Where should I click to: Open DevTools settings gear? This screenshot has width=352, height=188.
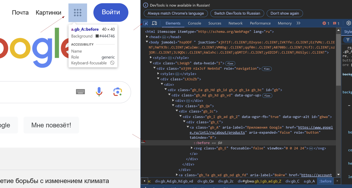[348, 23]
